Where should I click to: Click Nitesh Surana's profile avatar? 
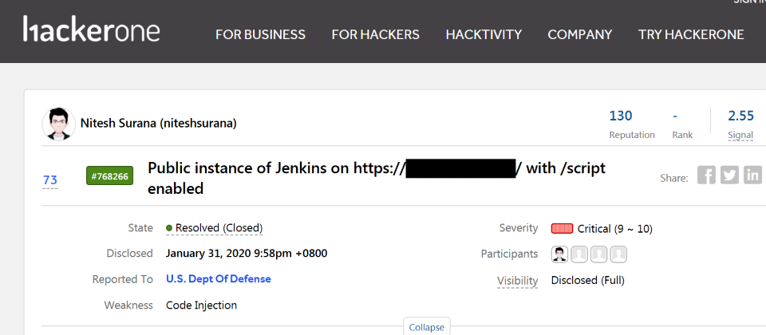58,124
